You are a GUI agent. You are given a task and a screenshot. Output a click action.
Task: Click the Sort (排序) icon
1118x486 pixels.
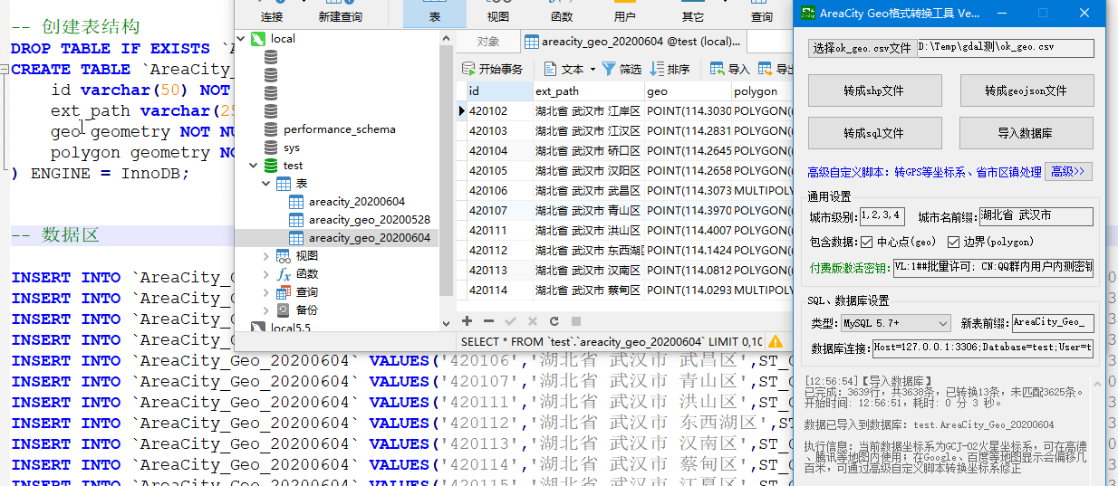point(657,69)
